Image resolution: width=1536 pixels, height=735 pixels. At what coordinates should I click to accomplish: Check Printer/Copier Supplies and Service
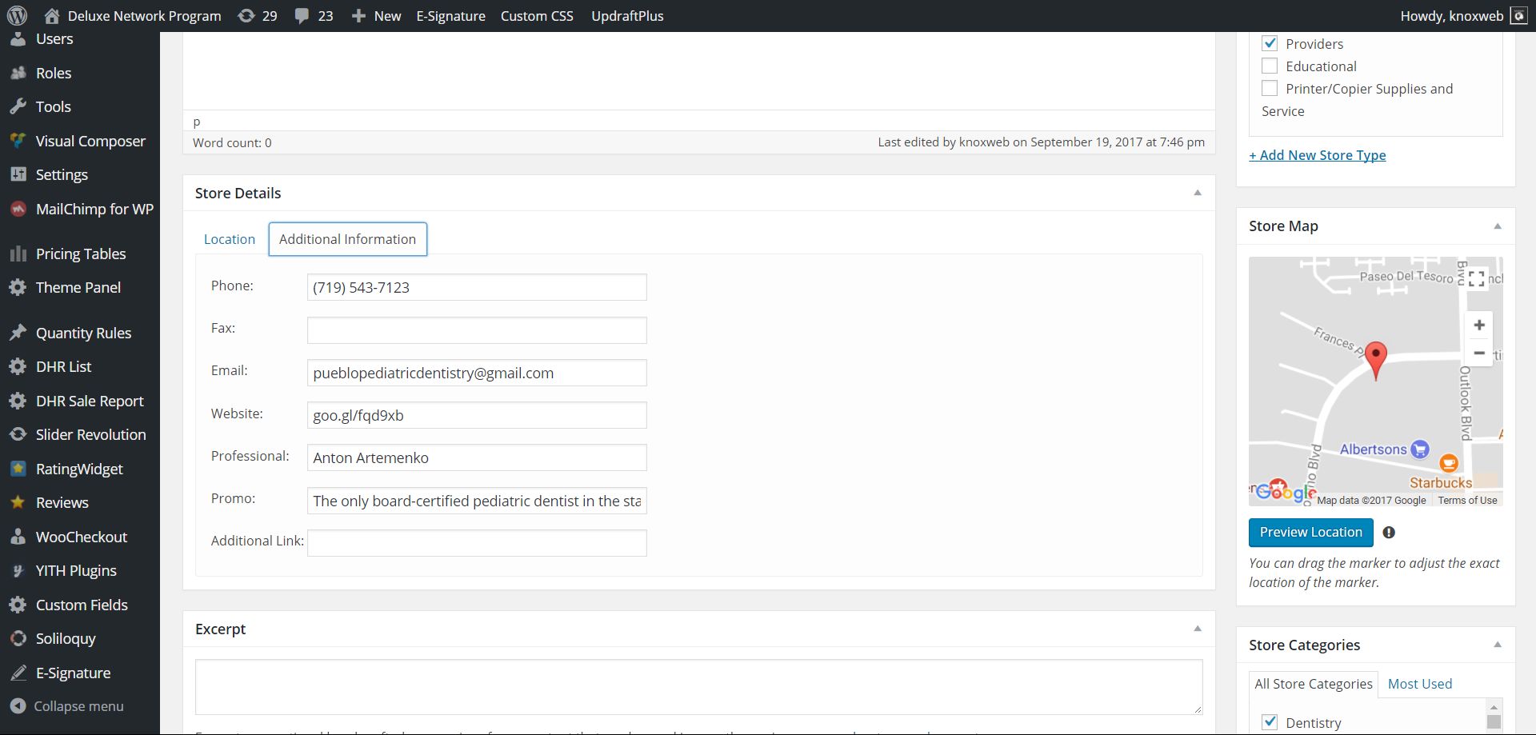click(x=1270, y=88)
